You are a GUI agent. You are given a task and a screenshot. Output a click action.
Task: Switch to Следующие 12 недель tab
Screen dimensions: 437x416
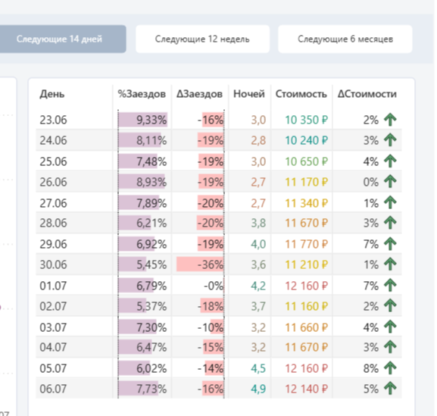coord(203,39)
